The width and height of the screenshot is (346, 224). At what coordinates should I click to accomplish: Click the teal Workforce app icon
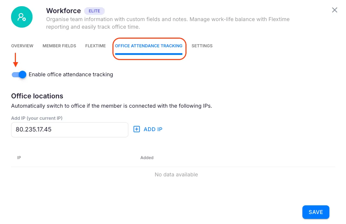point(22,17)
